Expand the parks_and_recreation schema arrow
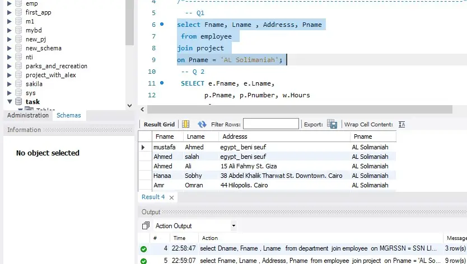Image resolution: width=467 pixels, height=264 pixels. pyautogui.click(x=10, y=66)
